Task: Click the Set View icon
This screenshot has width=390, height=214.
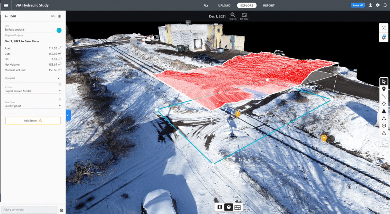Action: point(244,15)
